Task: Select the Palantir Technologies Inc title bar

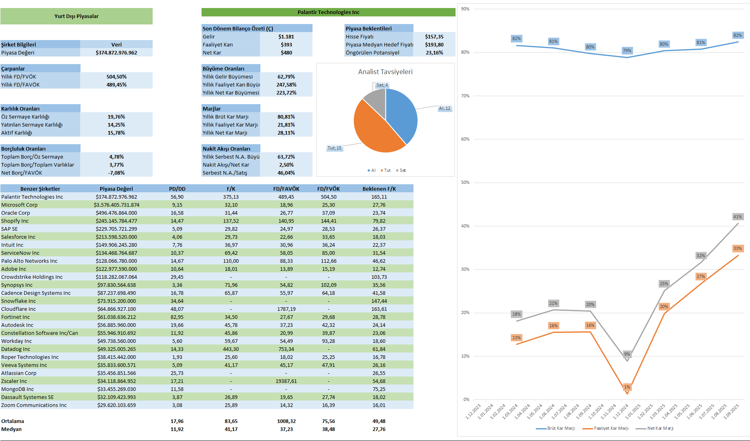Action: (329, 12)
